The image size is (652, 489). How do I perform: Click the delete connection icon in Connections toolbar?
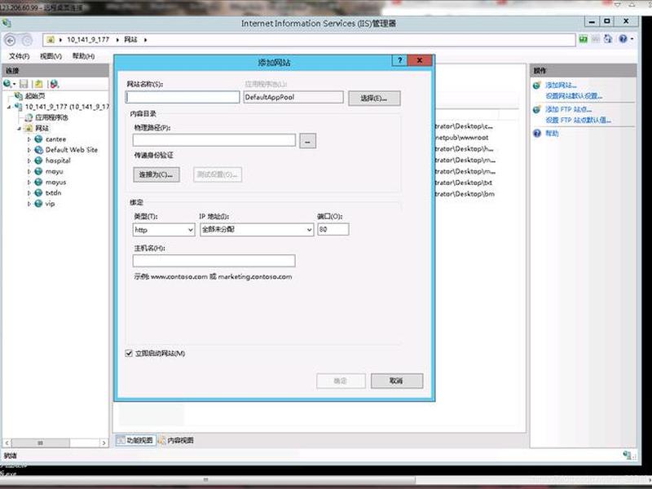[54, 84]
